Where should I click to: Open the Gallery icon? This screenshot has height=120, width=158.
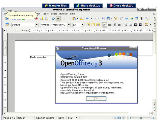pyautogui.click(x=132, y=19)
